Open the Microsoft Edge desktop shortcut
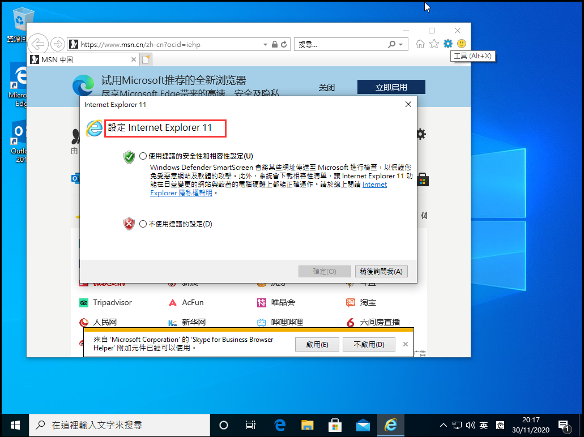584x437 pixels. 18,85
